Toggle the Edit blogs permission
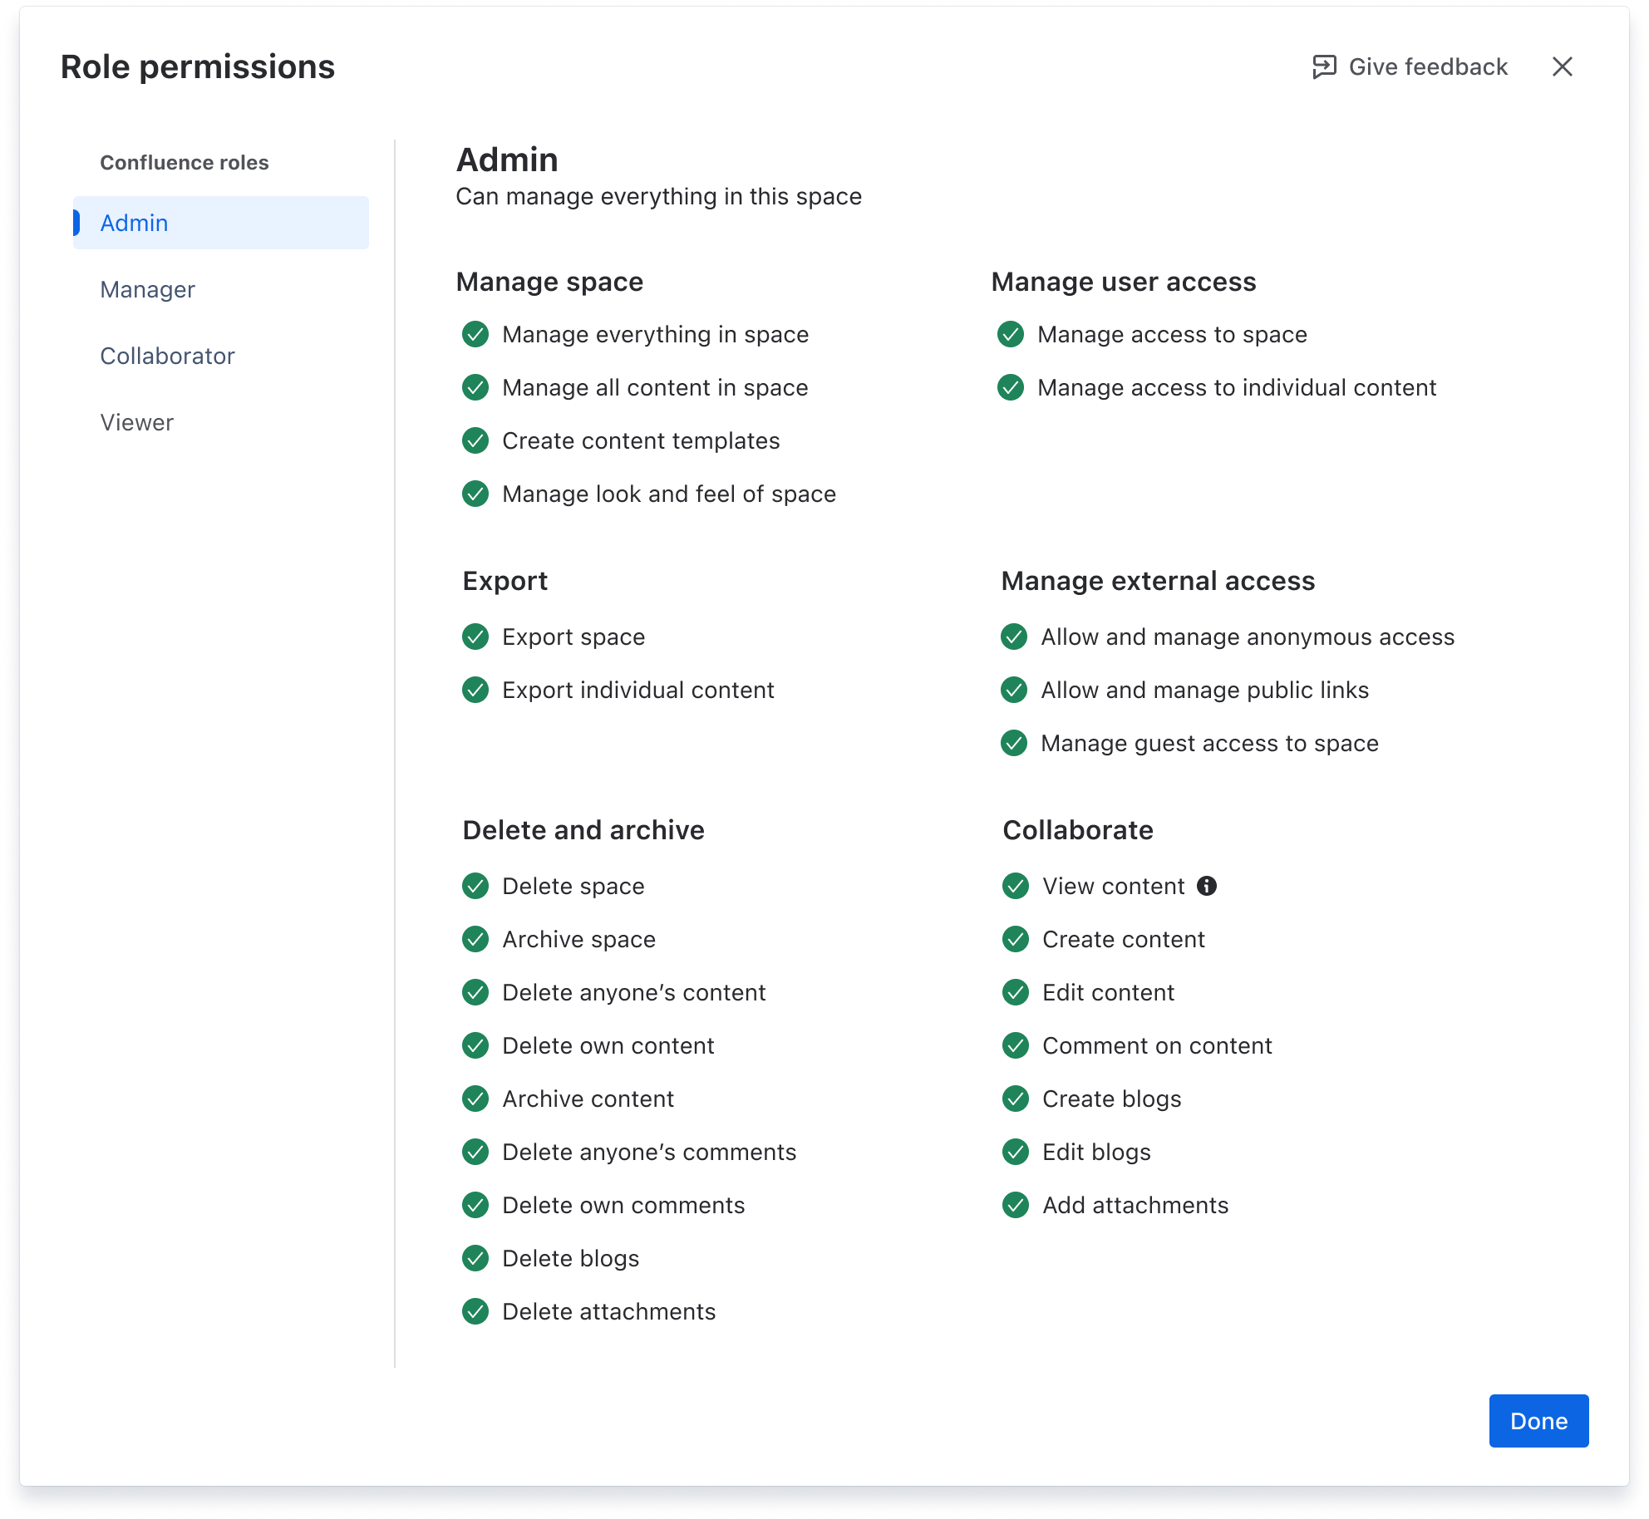The height and width of the screenshot is (1519, 1649). [x=1015, y=1152]
